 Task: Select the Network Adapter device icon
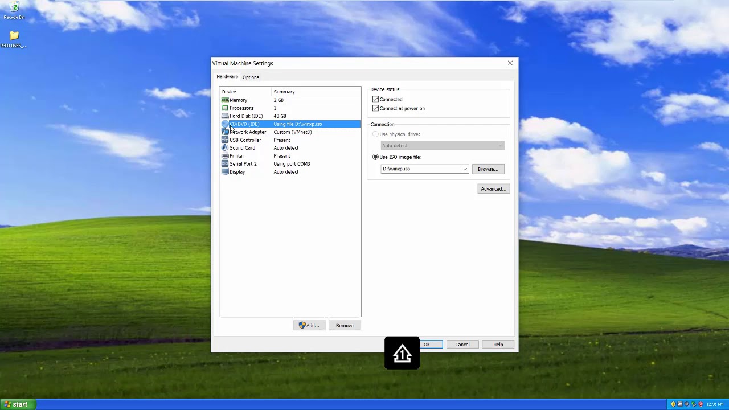pos(225,132)
